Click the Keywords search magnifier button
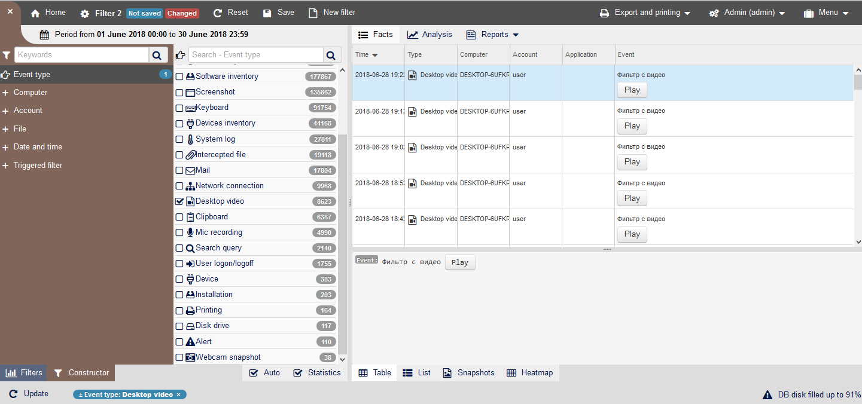The width and height of the screenshot is (862, 404). tap(157, 55)
